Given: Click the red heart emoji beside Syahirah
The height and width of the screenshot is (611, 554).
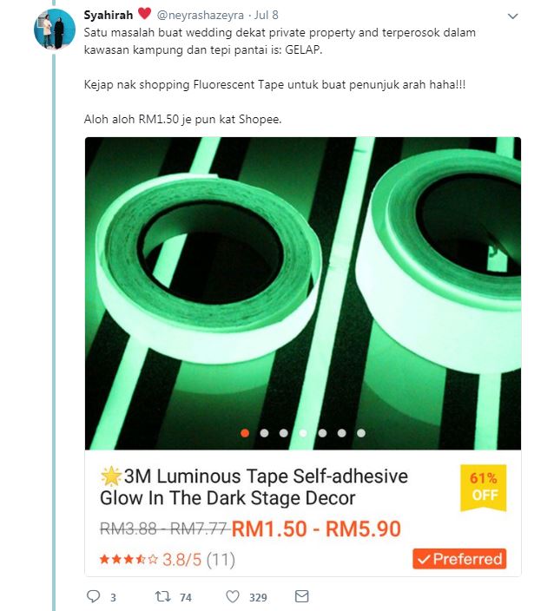Looking at the screenshot, I should coord(144,14).
